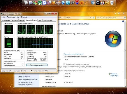Click the refresh button beside the address bar
The height and width of the screenshot is (94, 127).
pos(93,18)
